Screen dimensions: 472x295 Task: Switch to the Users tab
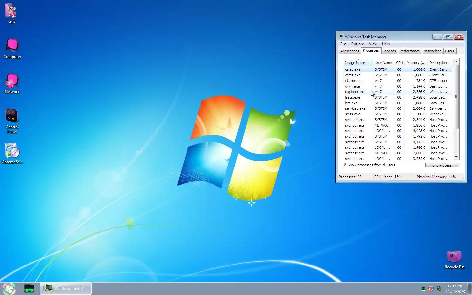[449, 51]
